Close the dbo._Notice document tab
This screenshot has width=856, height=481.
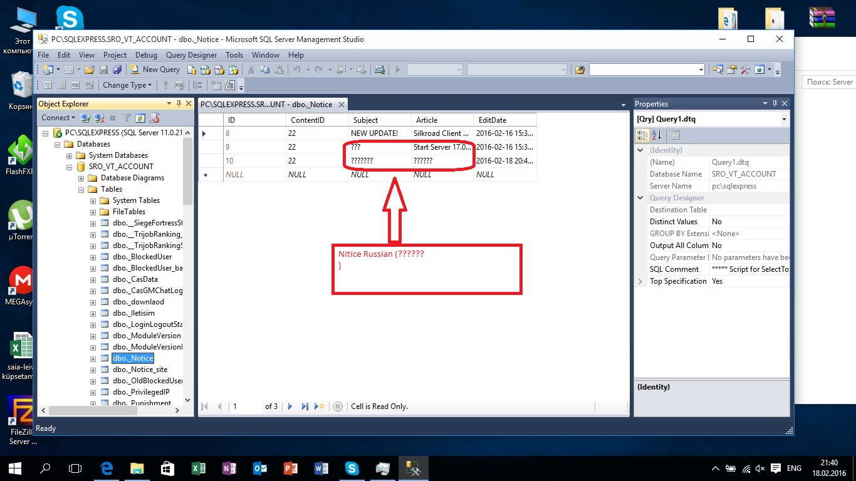(340, 105)
